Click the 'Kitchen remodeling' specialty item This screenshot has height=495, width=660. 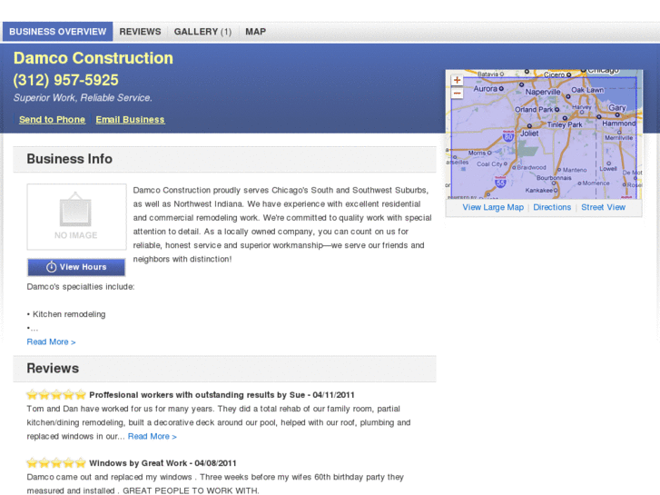[69, 314]
